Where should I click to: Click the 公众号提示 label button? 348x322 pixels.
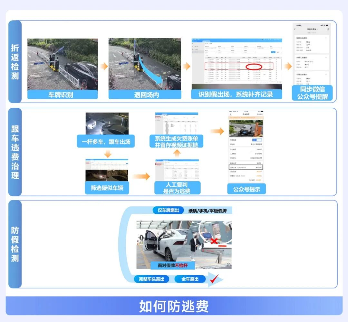[247, 189]
